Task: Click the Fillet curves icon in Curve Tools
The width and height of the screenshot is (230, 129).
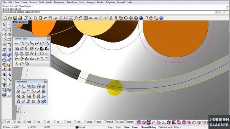Action: [22, 43]
